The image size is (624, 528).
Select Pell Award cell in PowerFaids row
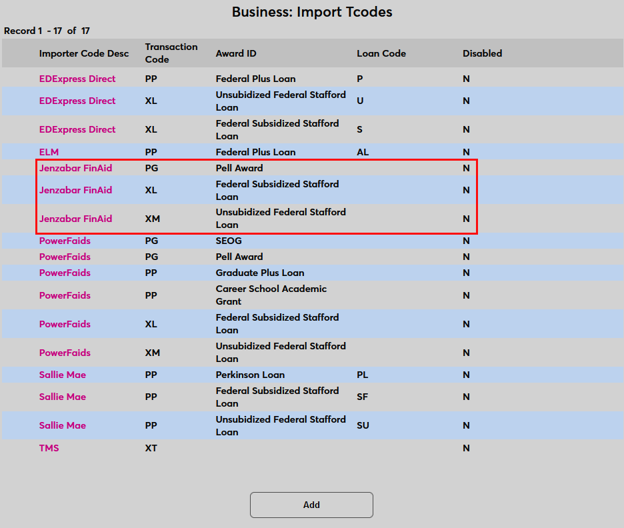tap(239, 257)
